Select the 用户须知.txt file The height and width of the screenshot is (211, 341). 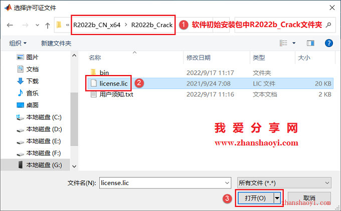(116, 94)
